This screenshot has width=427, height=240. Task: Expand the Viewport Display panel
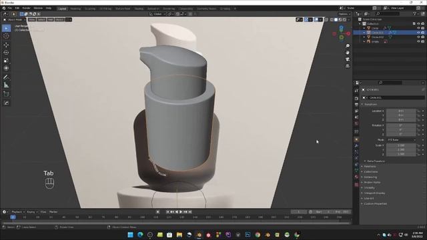[x=374, y=193]
